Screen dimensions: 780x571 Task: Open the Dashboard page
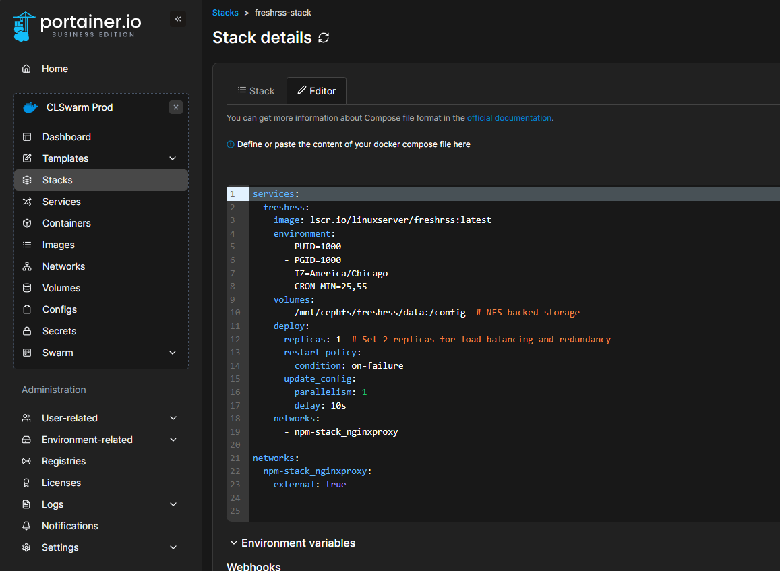[x=66, y=137]
